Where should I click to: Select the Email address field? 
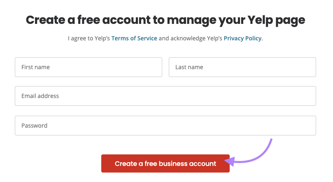coord(165,96)
